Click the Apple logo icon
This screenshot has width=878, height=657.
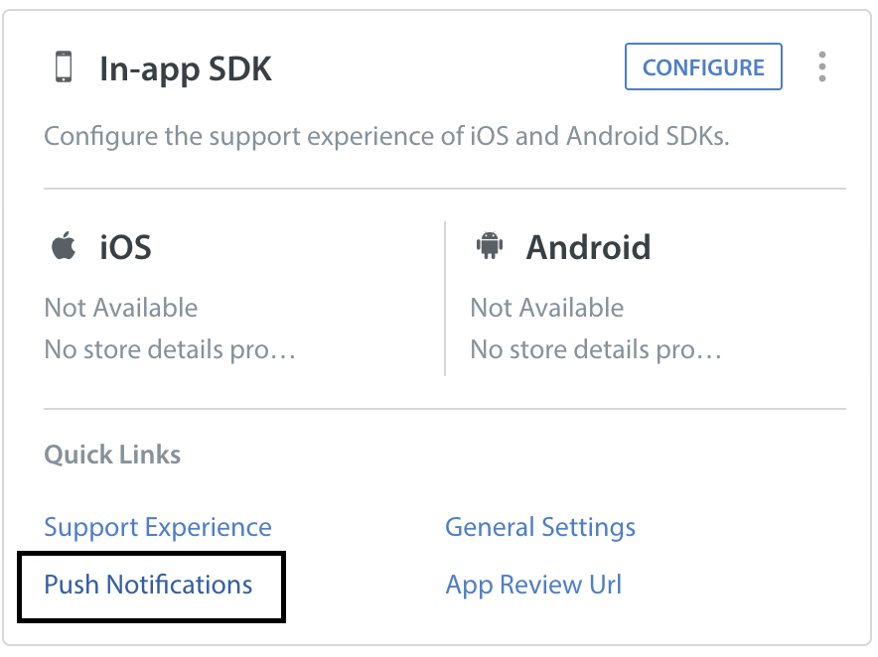tap(64, 245)
